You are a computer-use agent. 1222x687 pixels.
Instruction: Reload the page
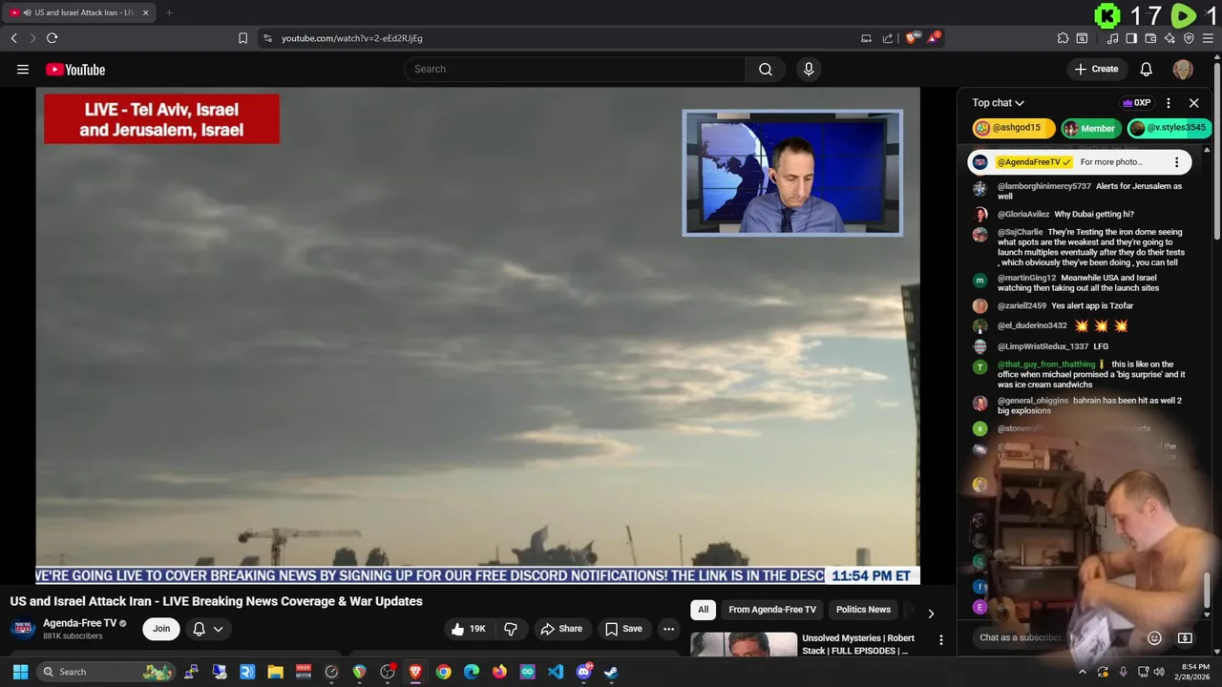tap(52, 38)
